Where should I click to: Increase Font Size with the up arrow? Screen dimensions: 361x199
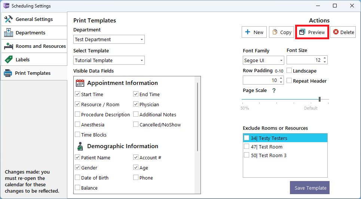(x=325, y=58)
